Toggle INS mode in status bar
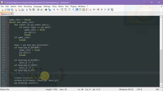This screenshot has height=91, width=163. click(157, 89)
